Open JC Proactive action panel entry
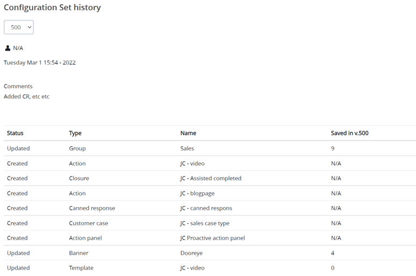The height and width of the screenshot is (276, 416). tap(212, 238)
